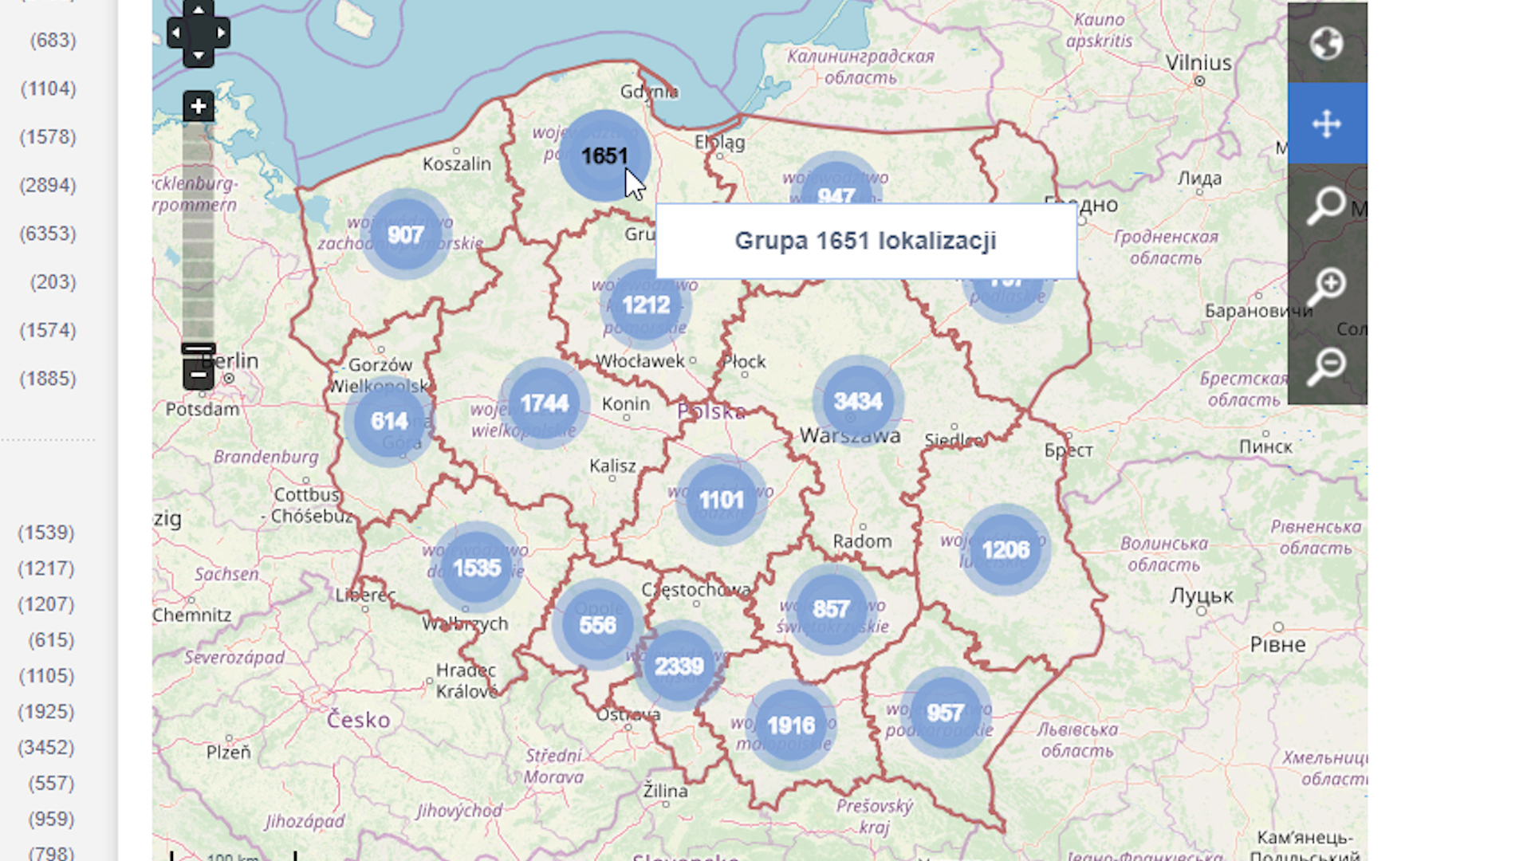Viewport: 1531px width, 861px height.
Task: Click the Płock city label
Action: coord(744,362)
